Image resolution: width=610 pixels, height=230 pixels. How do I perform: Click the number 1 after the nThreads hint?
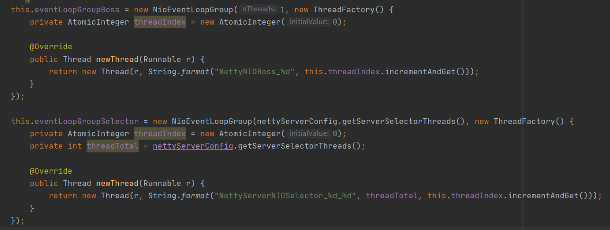pyautogui.click(x=283, y=9)
